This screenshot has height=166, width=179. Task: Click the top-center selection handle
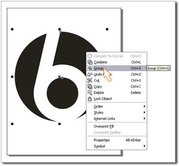coord(59,29)
